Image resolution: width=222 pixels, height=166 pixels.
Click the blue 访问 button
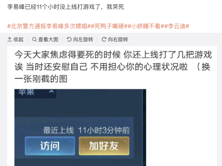(x=50, y=146)
